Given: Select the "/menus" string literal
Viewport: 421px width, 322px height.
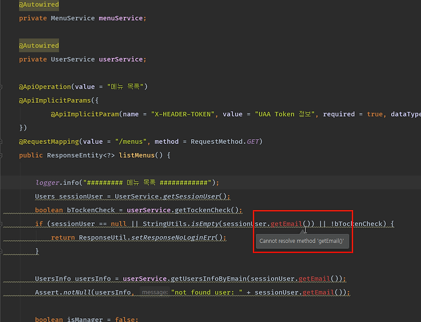Looking at the screenshot, I should (x=129, y=141).
